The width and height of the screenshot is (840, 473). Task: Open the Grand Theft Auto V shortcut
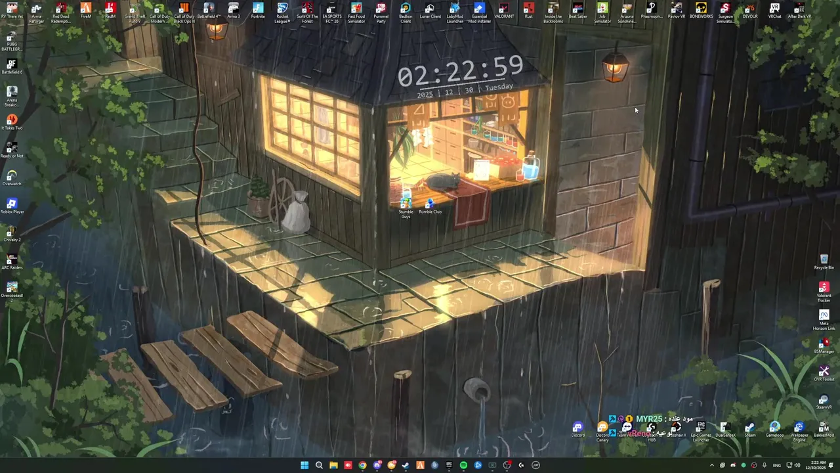pyautogui.click(x=135, y=12)
